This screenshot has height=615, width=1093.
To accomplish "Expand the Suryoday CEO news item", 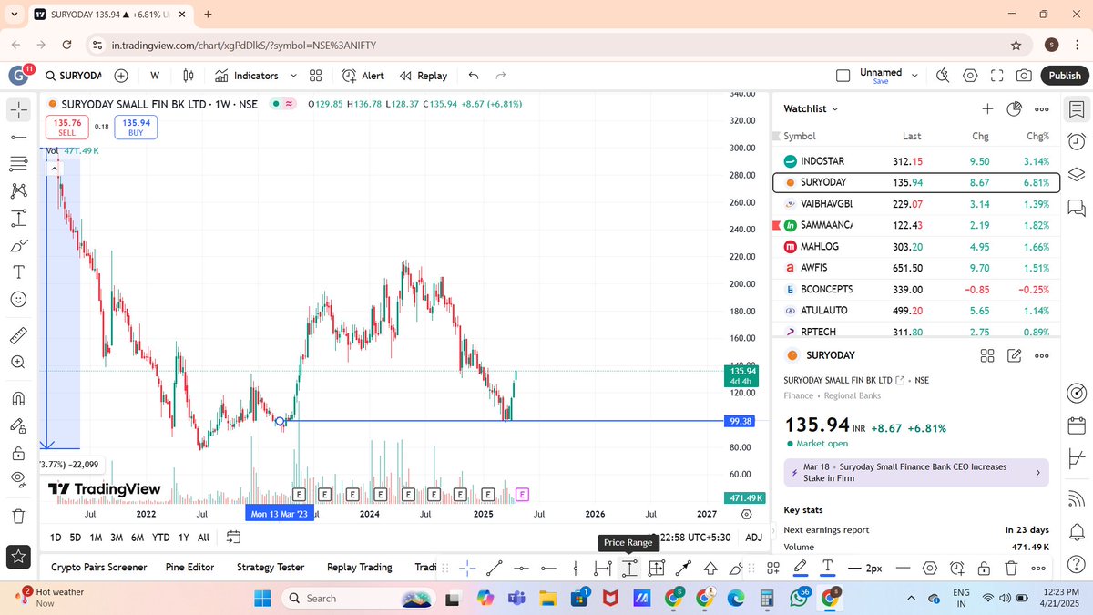I will pos(915,472).
